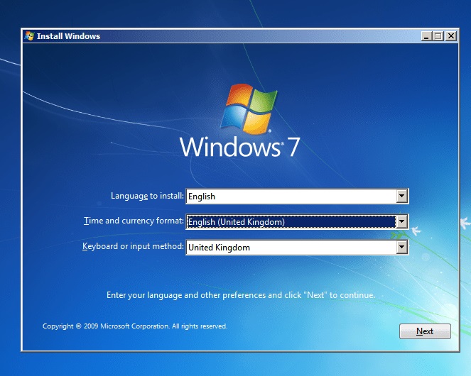Select the United Kingdom keyboard field

click(x=297, y=248)
